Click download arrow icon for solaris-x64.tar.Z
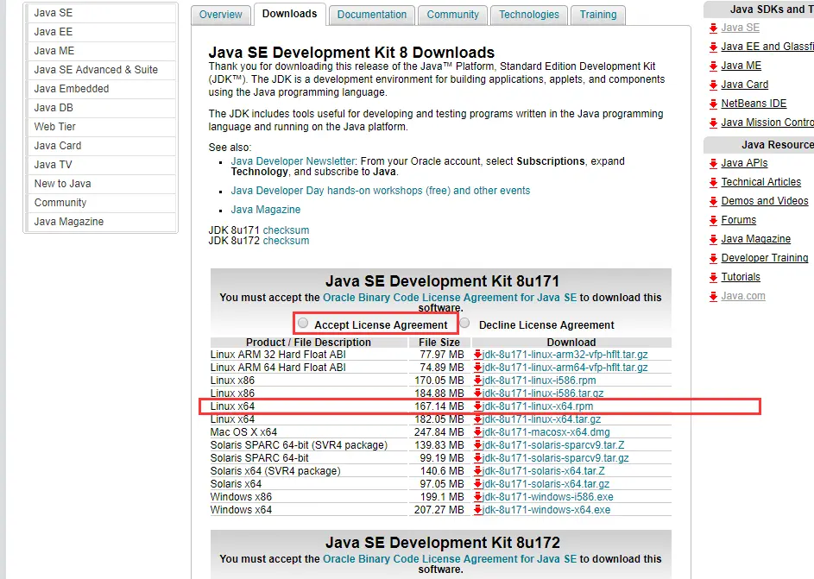Image resolution: width=814 pixels, height=579 pixels. pyautogui.click(x=478, y=471)
